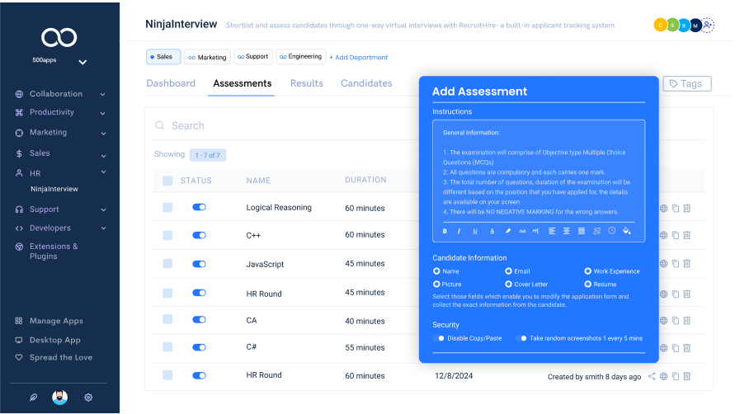This screenshot has height=414, width=735.
Task: Insert link using editor toolbar
Action: pos(522,231)
